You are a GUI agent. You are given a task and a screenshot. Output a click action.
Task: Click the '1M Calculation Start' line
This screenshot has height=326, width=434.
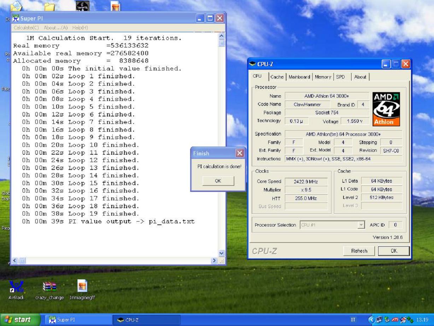coord(104,38)
